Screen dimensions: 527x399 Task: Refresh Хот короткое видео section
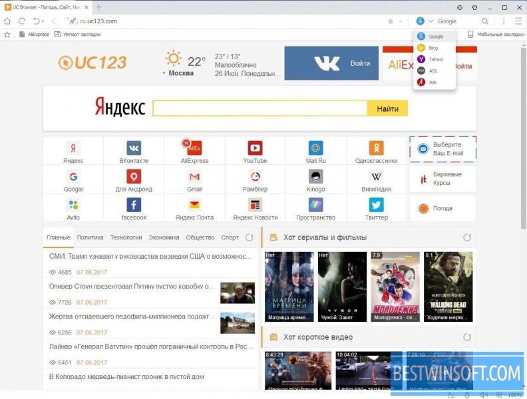pos(467,337)
